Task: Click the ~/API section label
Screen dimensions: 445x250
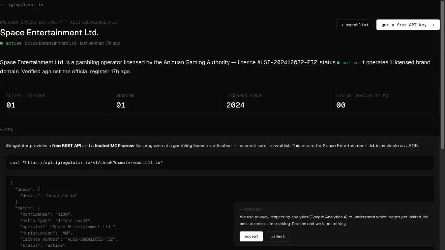Action: coord(6,129)
